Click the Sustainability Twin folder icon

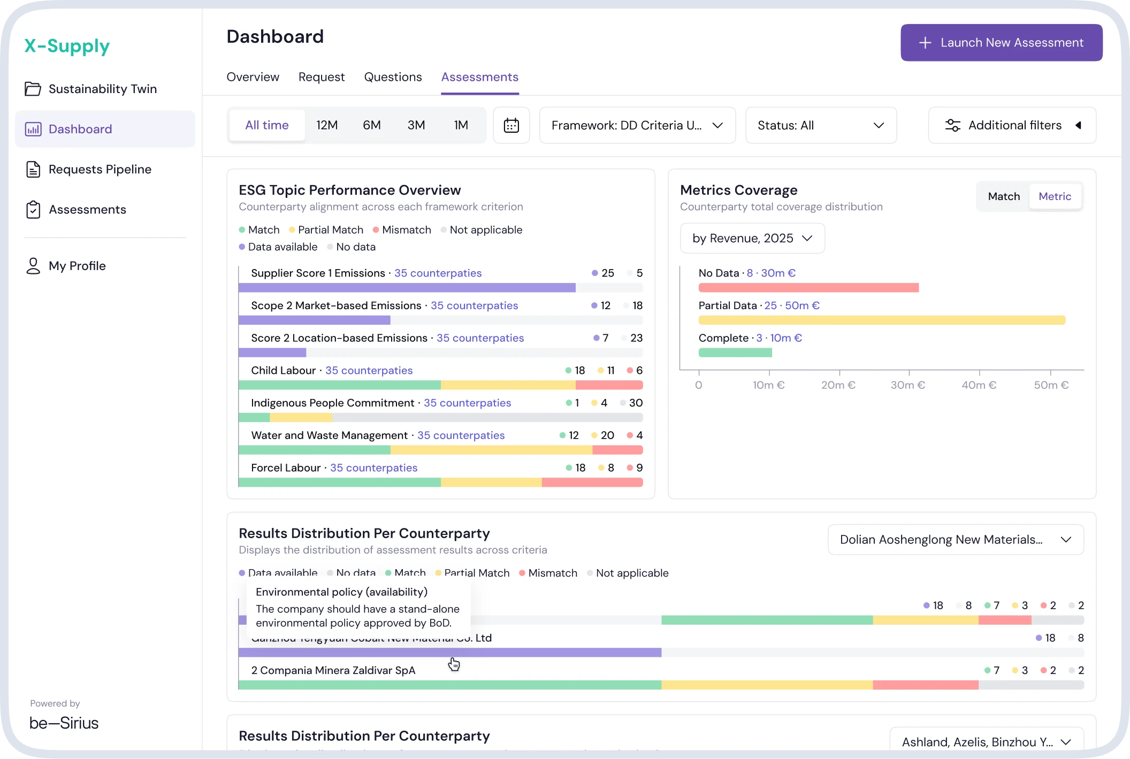tap(33, 89)
